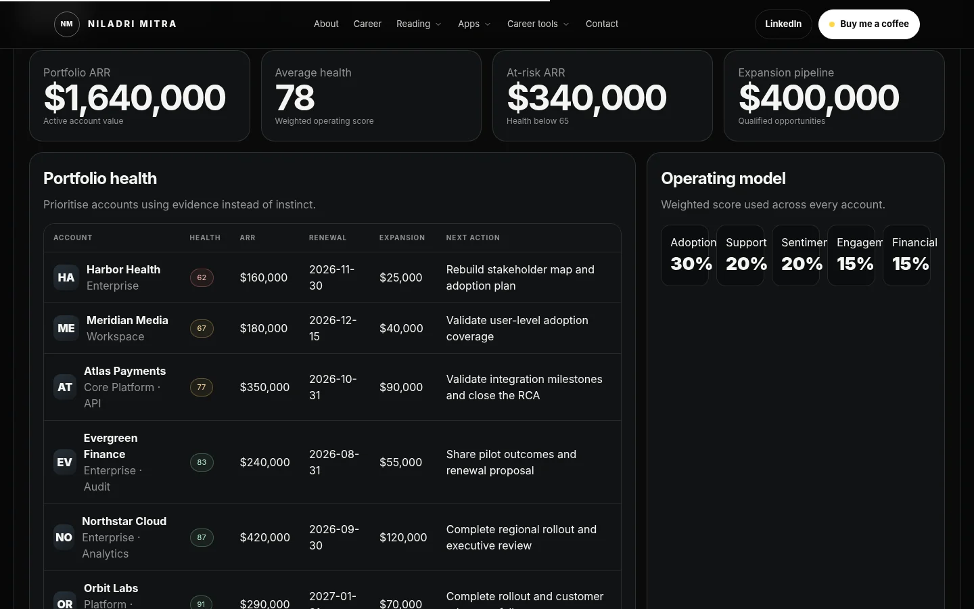Click the LinkedIn button
This screenshot has width=974, height=609.
click(x=783, y=24)
